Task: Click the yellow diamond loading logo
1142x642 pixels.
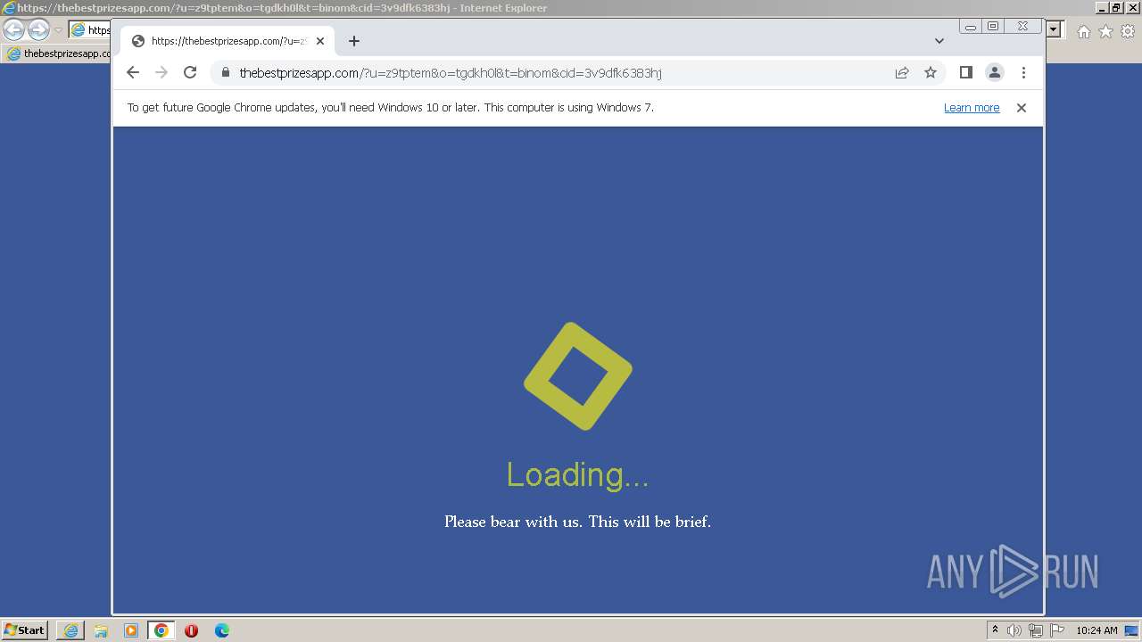Action: [578, 376]
